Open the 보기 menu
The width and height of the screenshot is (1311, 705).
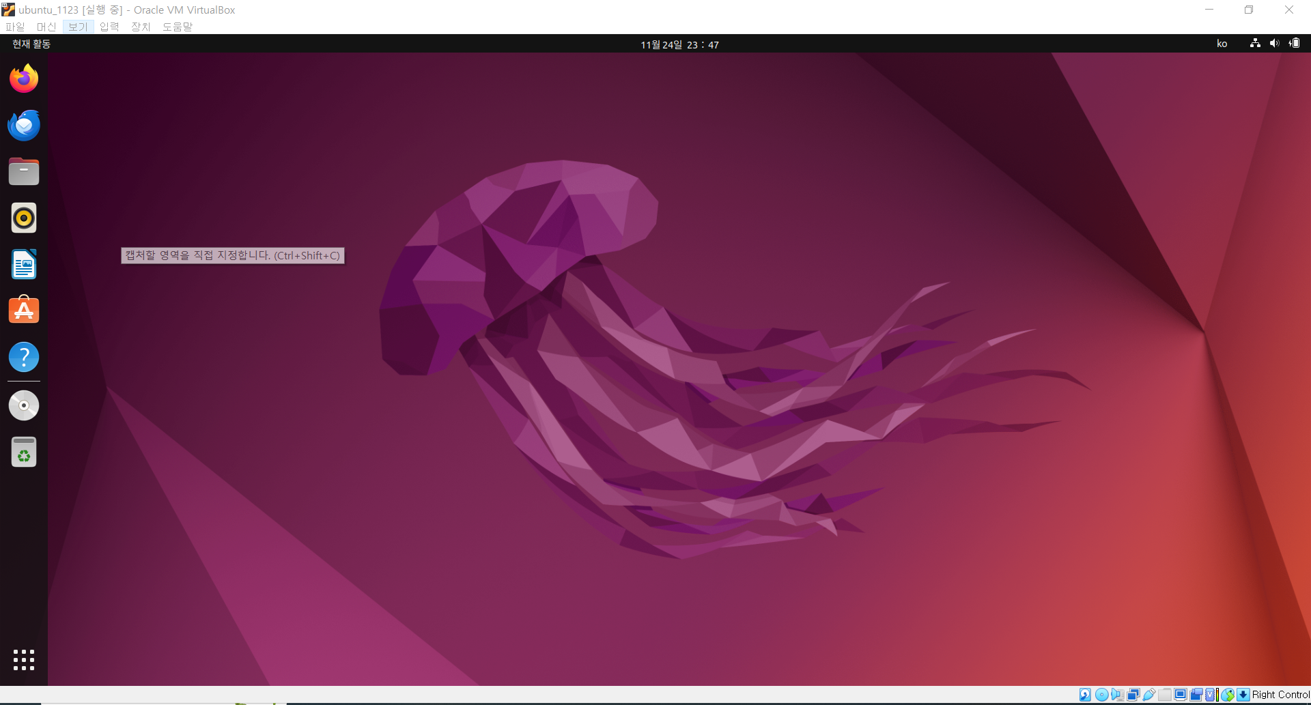pos(78,27)
